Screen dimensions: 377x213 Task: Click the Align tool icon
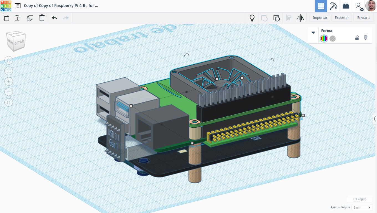(289, 18)
